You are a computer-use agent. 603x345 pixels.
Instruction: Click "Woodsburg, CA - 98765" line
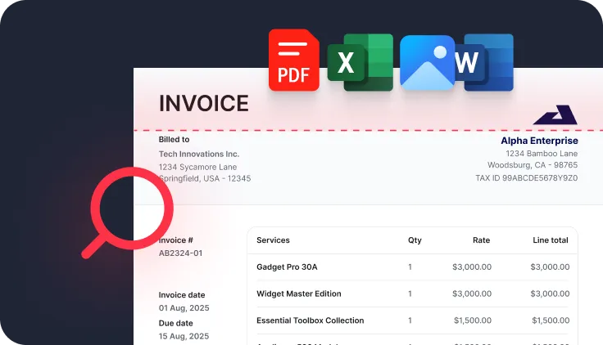[x=533, y=165]
